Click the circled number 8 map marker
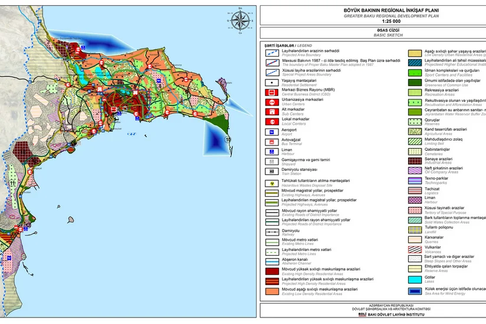The height and width of the screenshot is (324, 486). tap(160, 86)
